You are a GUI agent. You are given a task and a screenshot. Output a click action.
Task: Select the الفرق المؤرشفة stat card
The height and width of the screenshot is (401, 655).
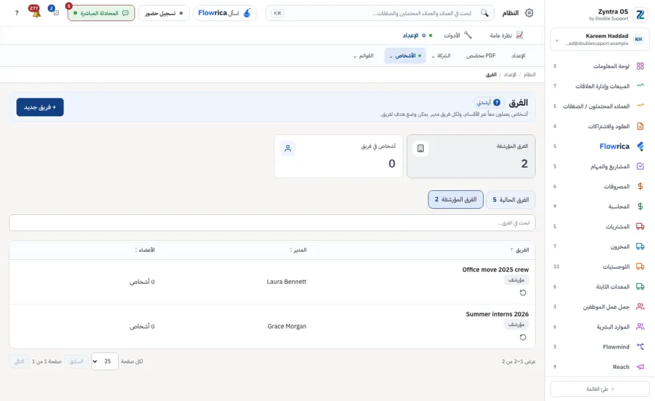point(471,156)
